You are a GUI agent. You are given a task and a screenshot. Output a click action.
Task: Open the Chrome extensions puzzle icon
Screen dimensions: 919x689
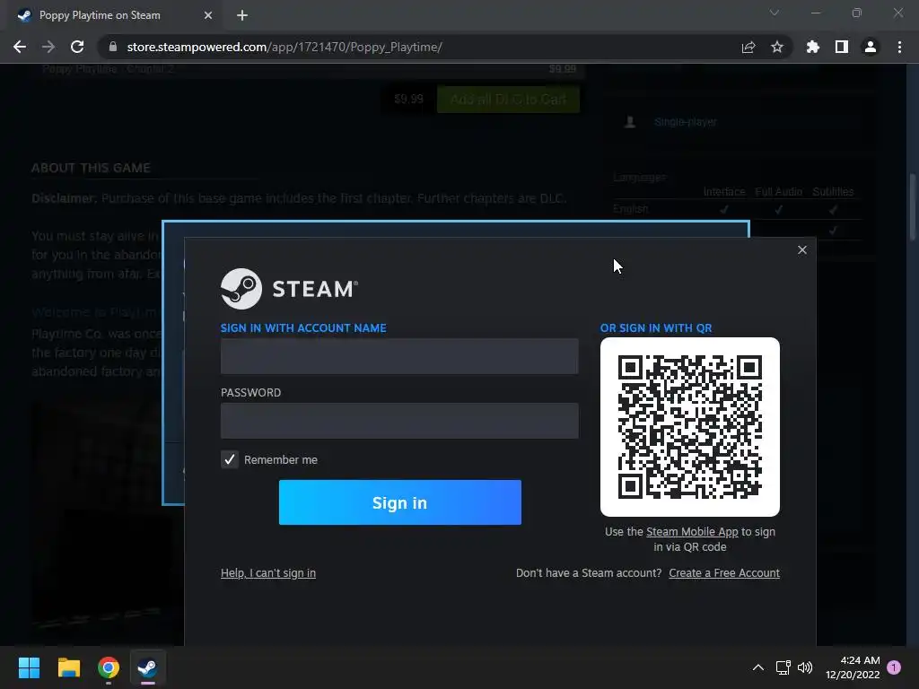[813, 47]
